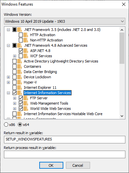Screen dimensions: 129x173
Task: Click the Return process result variable field
Action: click(65, 154)
